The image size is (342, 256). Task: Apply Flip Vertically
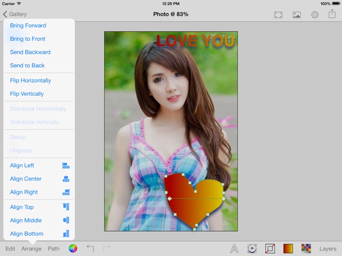click(27, 94)
